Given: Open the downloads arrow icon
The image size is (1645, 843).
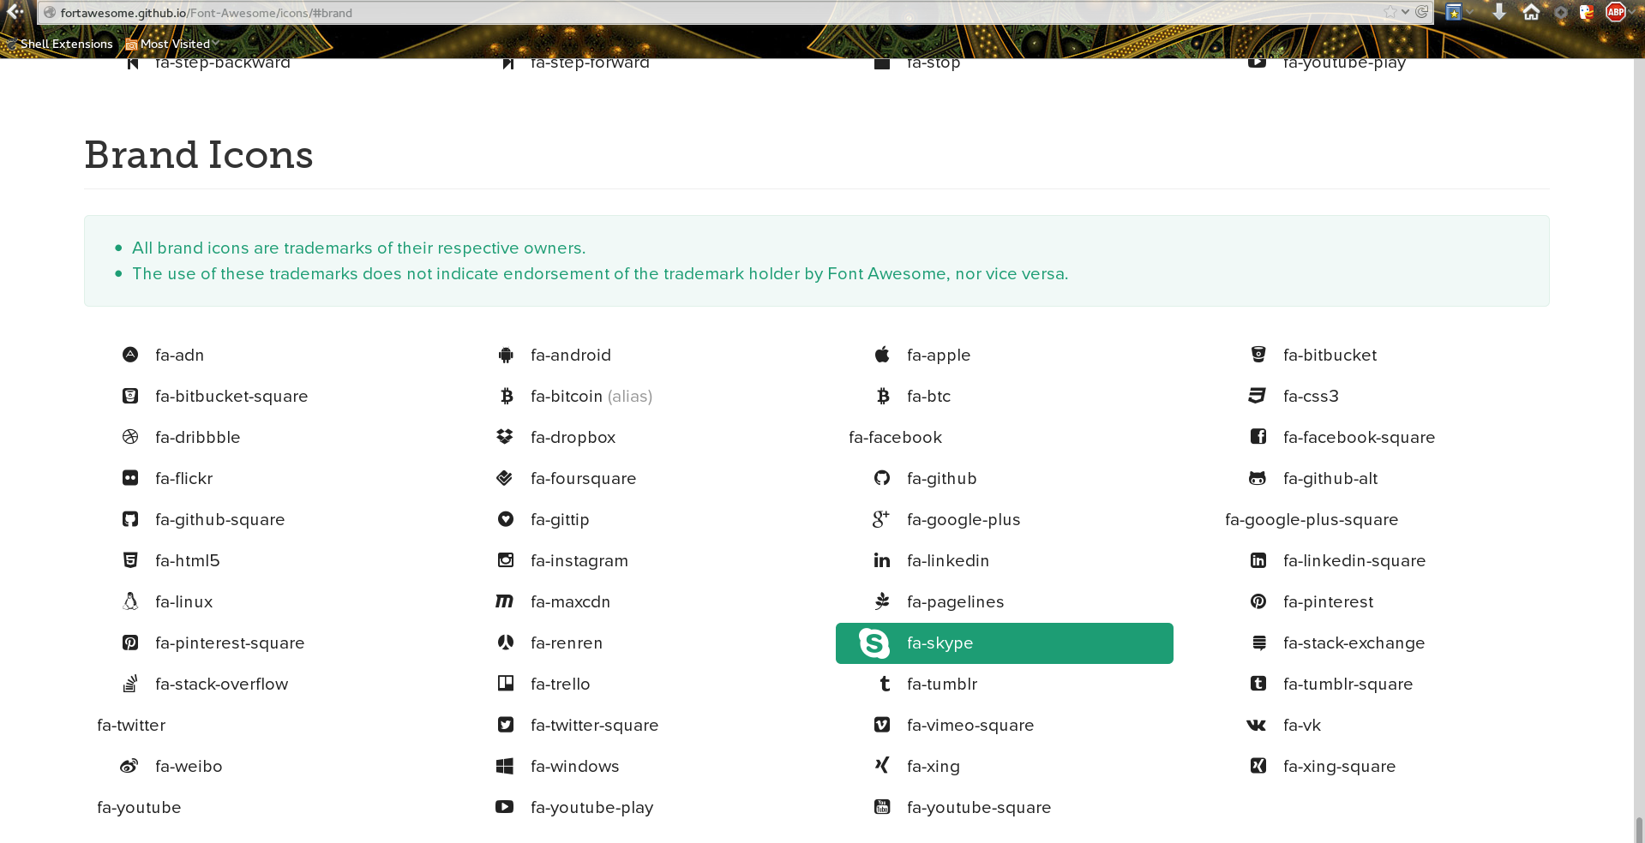Looking at the screenshot, I should tap(1499, 12).
